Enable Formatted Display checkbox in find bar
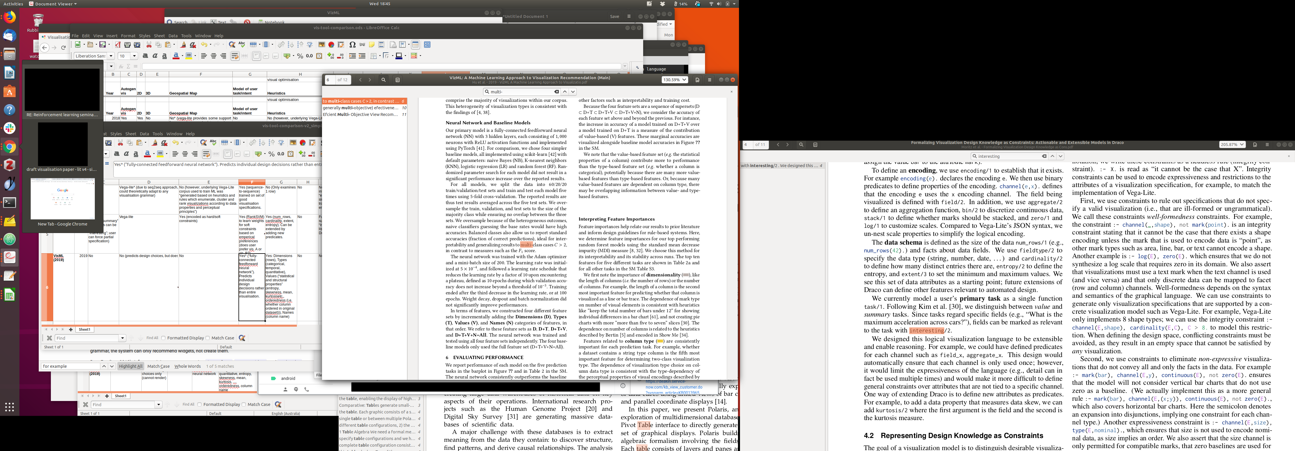The width and height of the screenshot is (1295, 451). coord(163,338)
